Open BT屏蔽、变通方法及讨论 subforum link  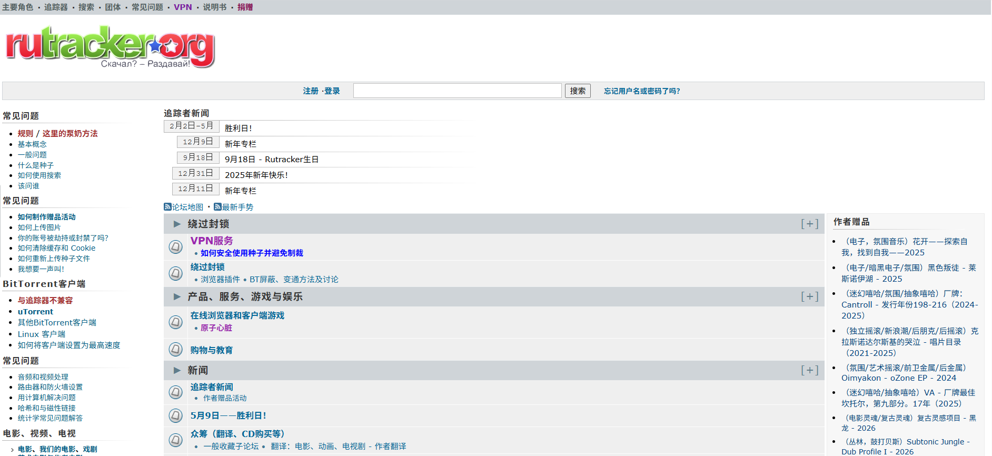pyautogui.click(x=294, y=279)
